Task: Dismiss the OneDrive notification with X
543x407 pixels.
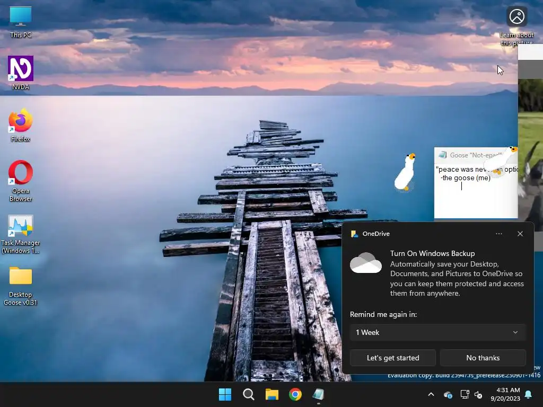Action: pyautogui.click(x=520, y=234)
